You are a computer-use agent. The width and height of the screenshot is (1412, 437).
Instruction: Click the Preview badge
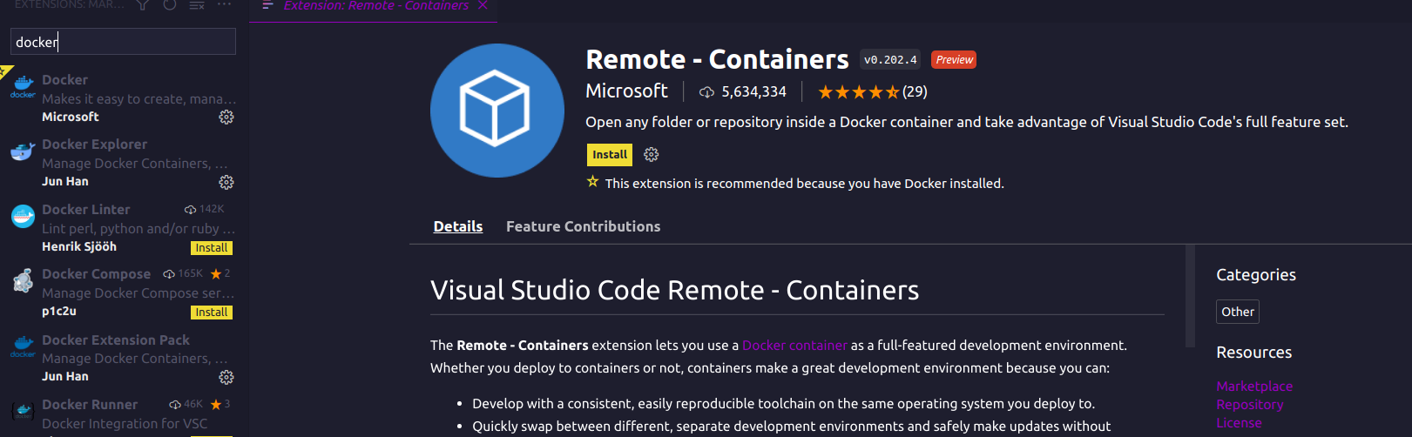click(x=954, y=60)
